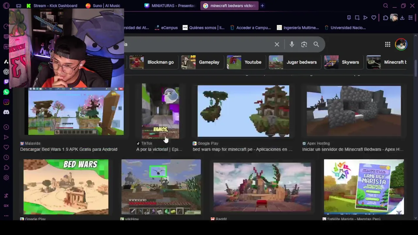The height and width of the screenshot is (235, 418).
Task: Filter results by the Gameplay chip
Action: point(202,62)
